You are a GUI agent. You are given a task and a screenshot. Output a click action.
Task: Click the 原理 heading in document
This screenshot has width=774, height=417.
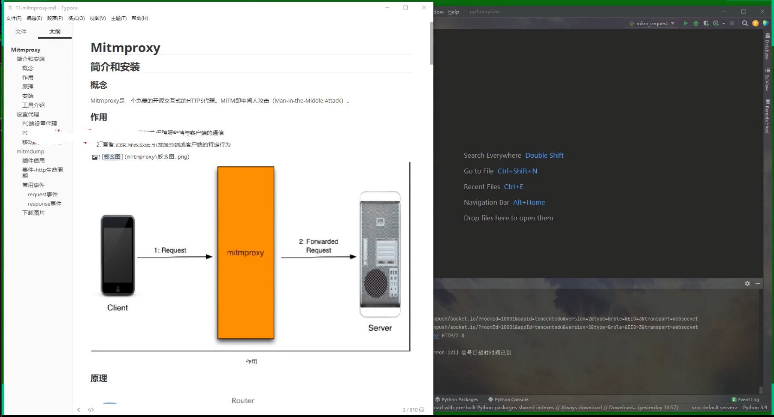(99, 378)
